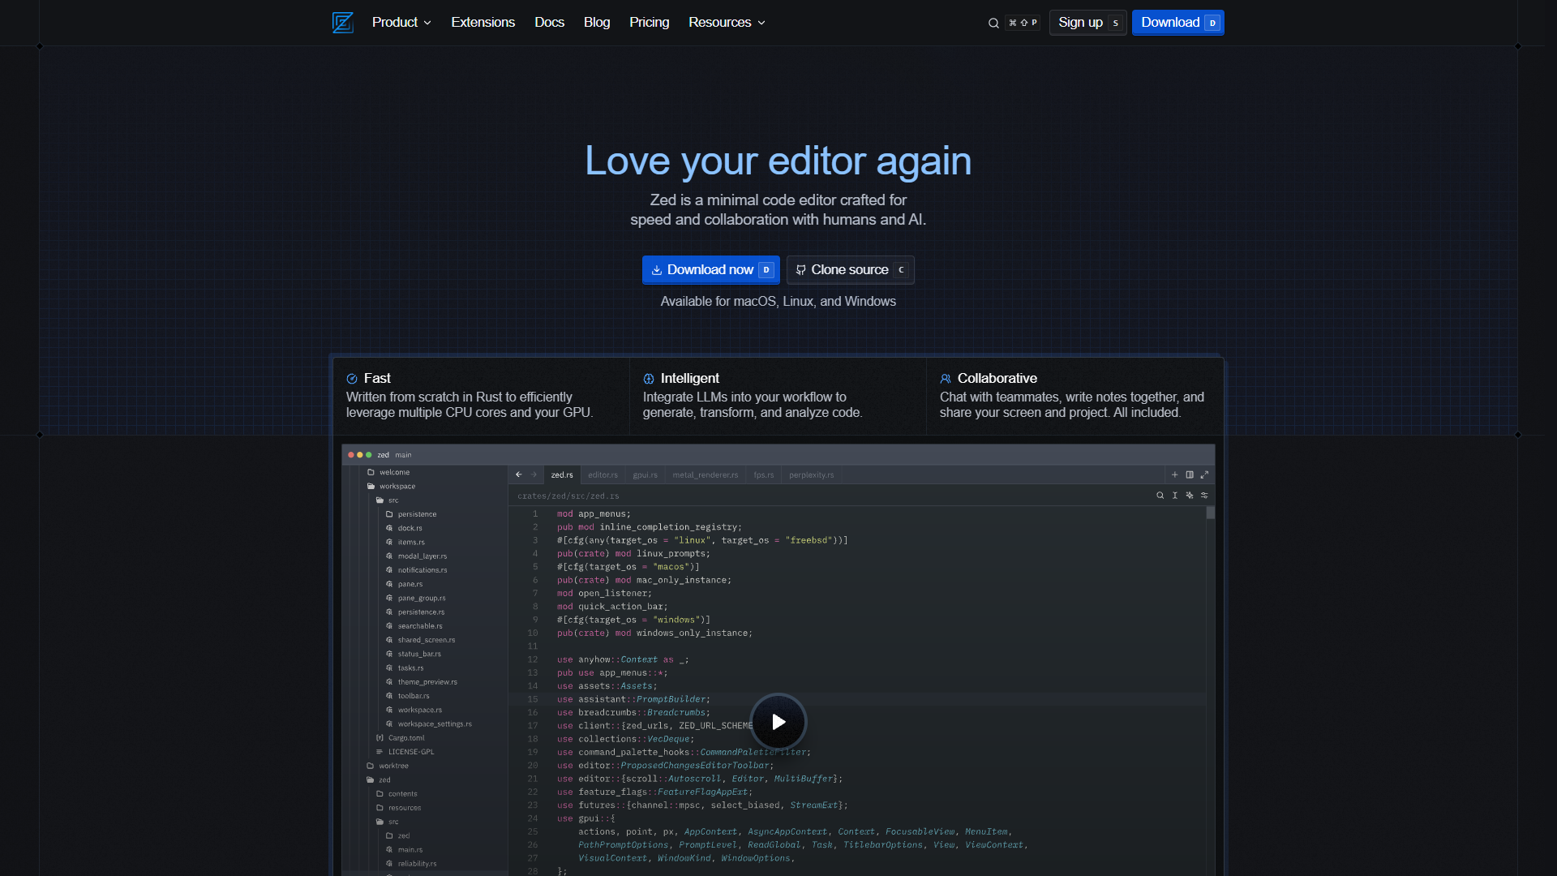The height and width of the screenshot is (876, 1557).
Task: Play the editor demo video
Action: 778,722
